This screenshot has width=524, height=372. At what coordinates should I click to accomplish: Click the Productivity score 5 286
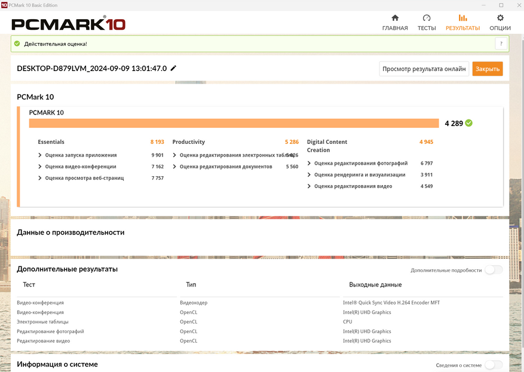(292, 142)
